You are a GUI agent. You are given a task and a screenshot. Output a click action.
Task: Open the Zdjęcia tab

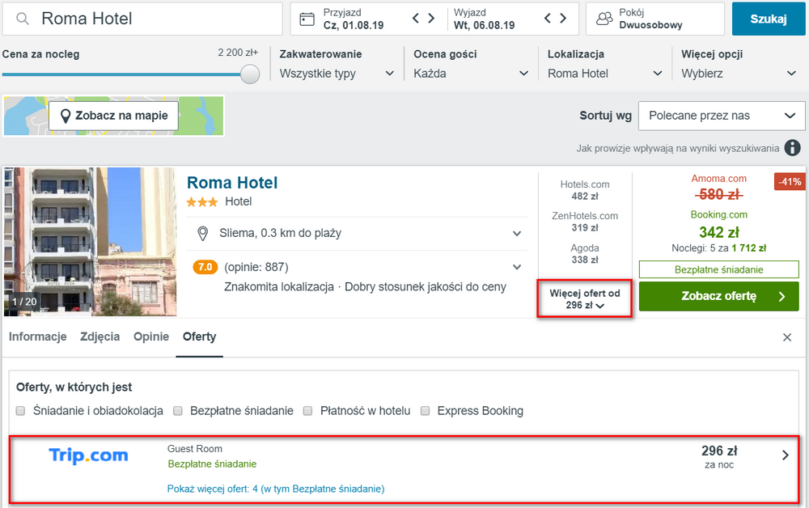(x=100, y=337)
